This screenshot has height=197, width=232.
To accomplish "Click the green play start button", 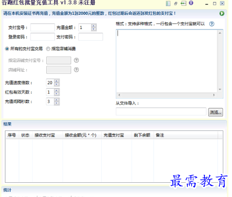I will [x=222, y=13].
